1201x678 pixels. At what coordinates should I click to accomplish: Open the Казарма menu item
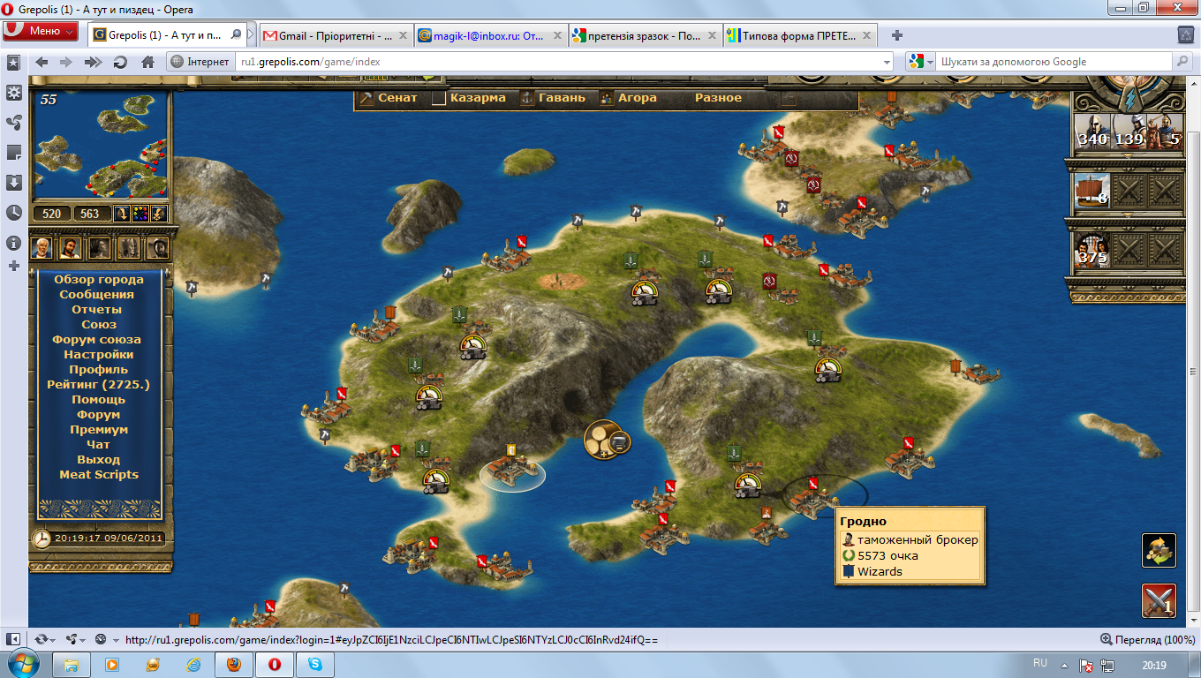click(478, 98)
